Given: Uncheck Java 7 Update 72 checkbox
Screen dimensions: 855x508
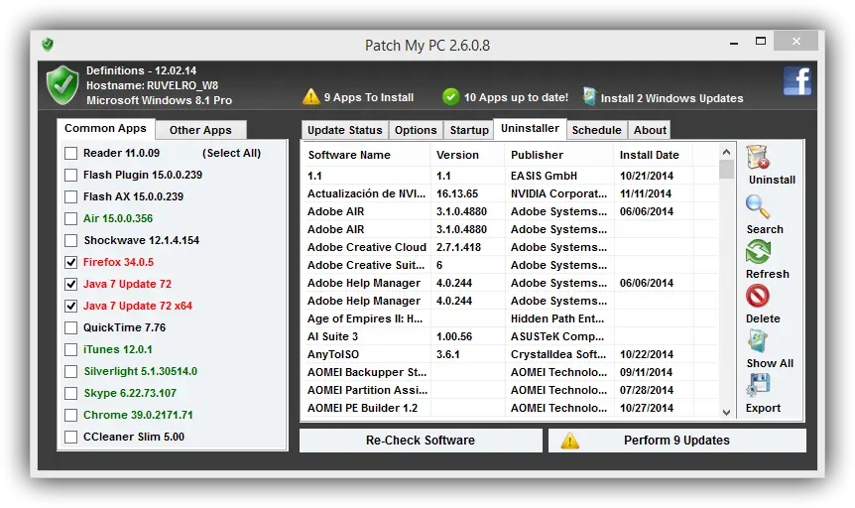Looking at the screenshot, I should [70, 285].
